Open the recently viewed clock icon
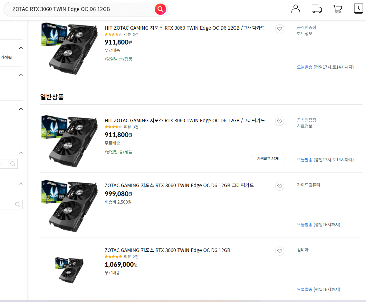 click(359, 9)
